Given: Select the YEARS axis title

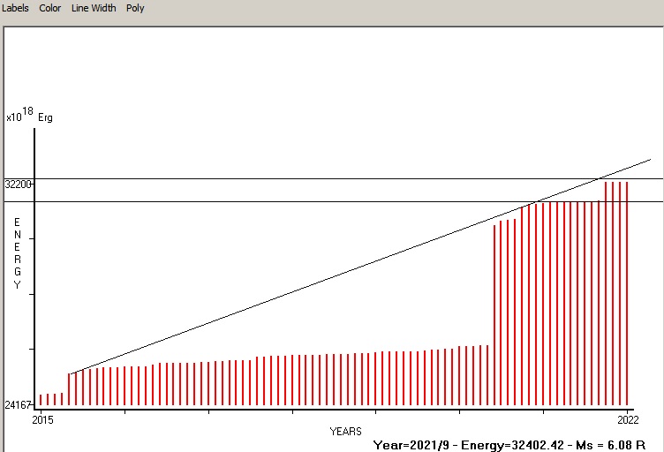Looking at the screenshot, I should coord(345,432).
